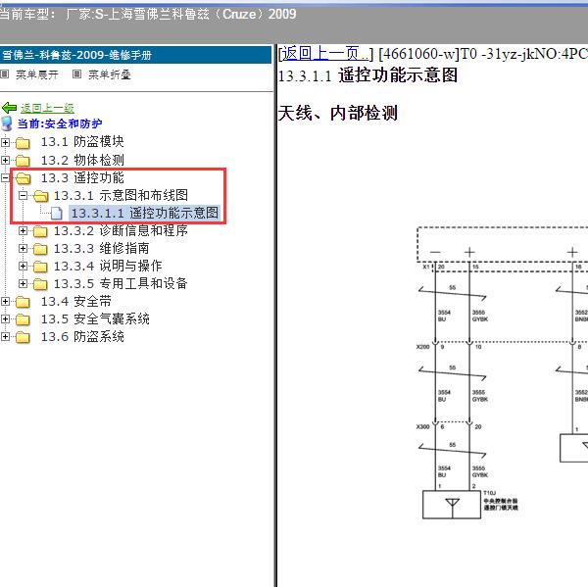Click the 13.3.1.1 遥控功能示意图 page title

click(x=367, y=75)
